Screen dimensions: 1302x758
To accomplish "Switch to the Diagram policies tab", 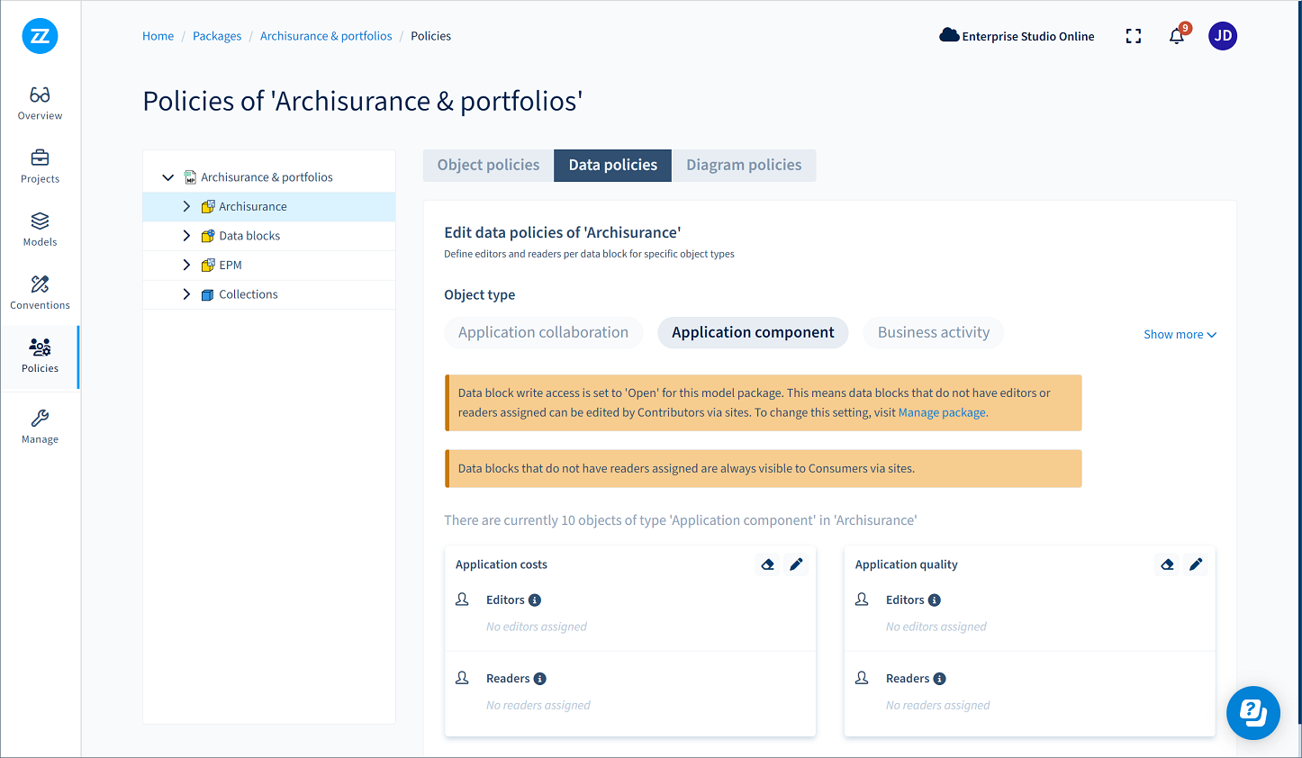I will (x=743, y=166).
